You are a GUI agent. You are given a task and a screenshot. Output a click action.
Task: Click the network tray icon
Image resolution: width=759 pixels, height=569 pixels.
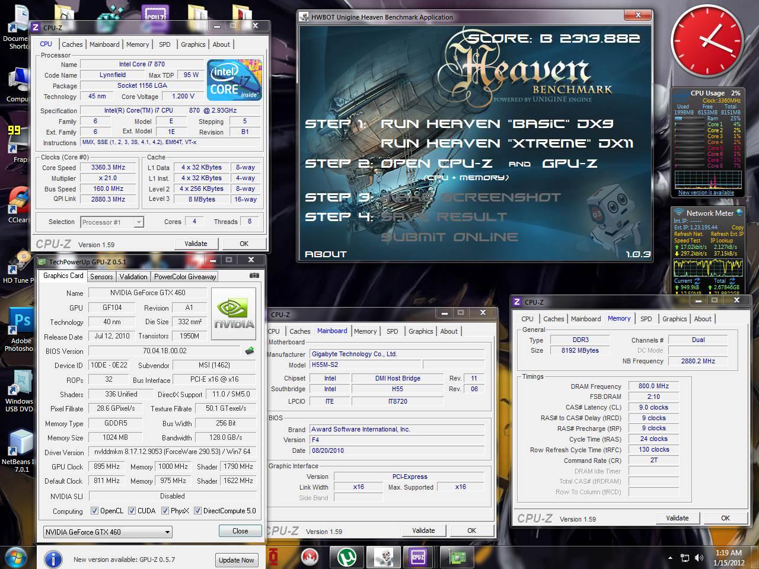(x=685, y=558)
